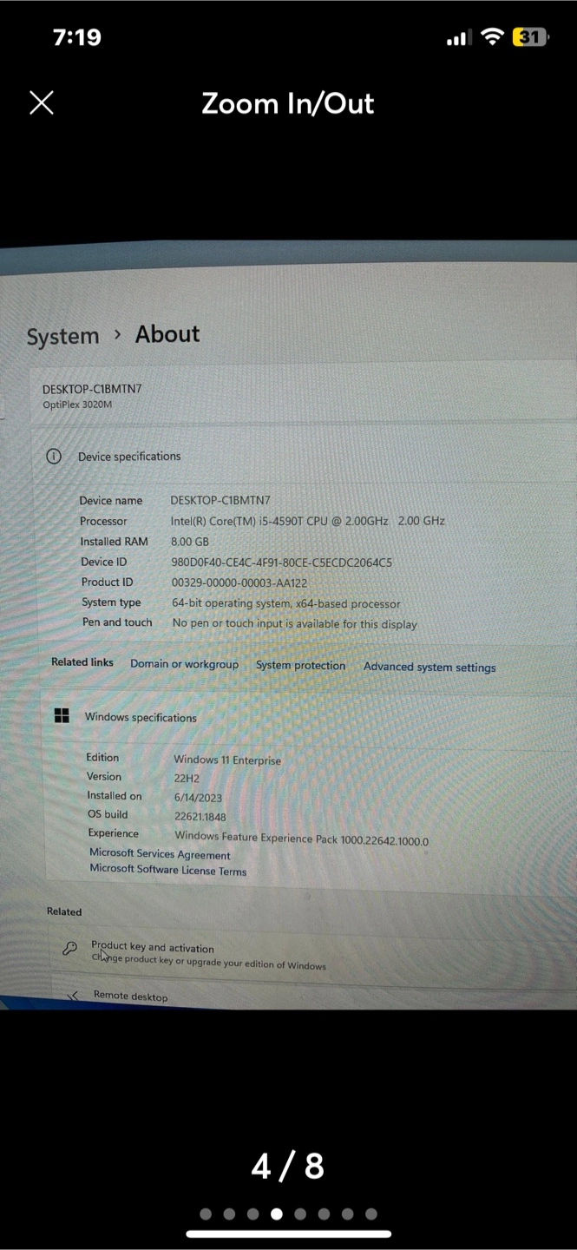The width and height of the screenshot is (577, 1250).
Task: Open Advanced system settings link
Action: tap(429, 668)
